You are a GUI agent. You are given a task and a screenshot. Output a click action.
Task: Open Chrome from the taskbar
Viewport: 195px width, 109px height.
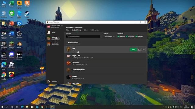pyautogui.click(x=42, y=107)
